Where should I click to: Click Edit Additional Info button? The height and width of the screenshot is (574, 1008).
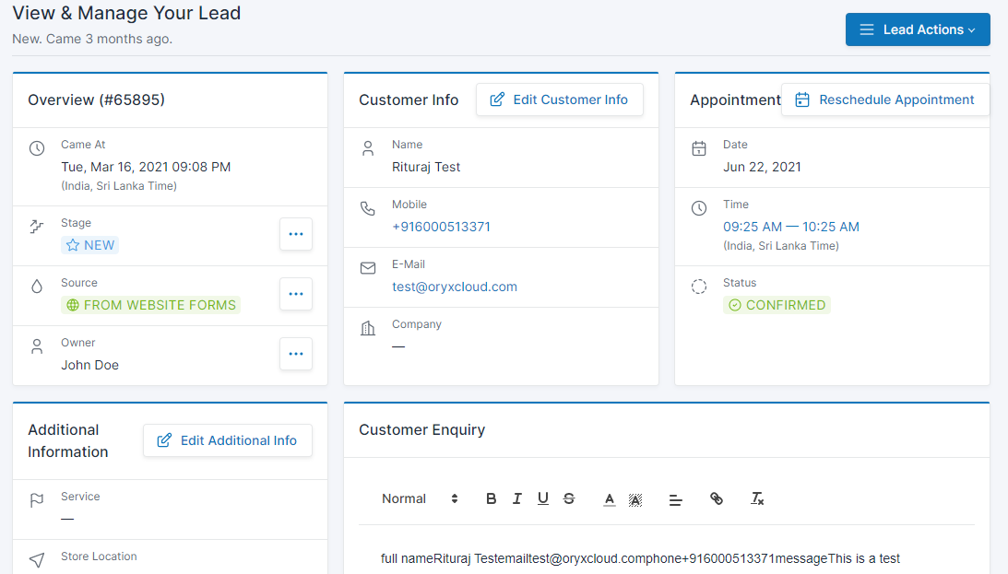coord(228,440)
